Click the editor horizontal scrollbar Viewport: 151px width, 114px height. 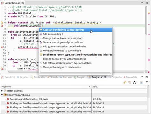(x=76, y=72)
